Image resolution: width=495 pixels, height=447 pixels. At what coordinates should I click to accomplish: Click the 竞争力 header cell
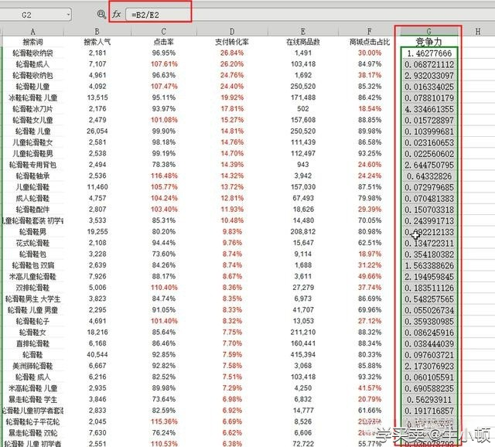429,43
